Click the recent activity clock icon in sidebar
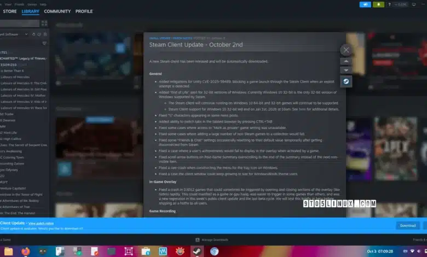This screenshot has width=427, height=257. pos(39,34)
